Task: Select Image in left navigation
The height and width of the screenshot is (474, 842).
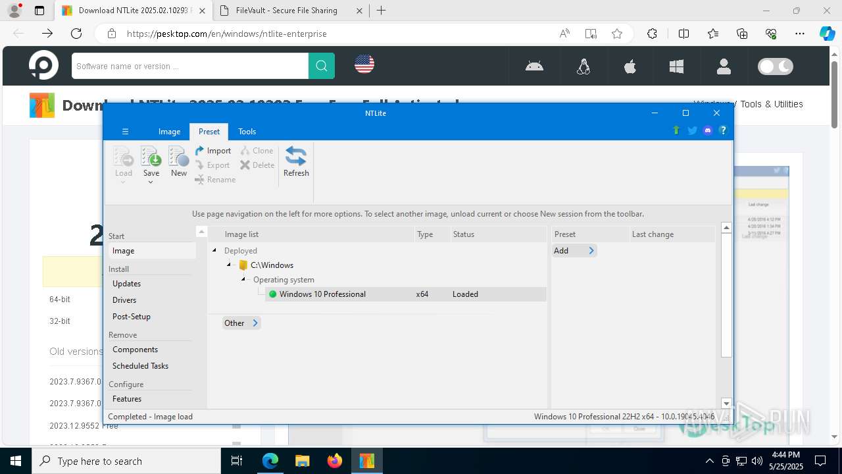Action: point(152,251)
